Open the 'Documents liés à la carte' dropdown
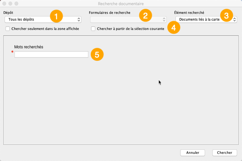 [206, 19]
